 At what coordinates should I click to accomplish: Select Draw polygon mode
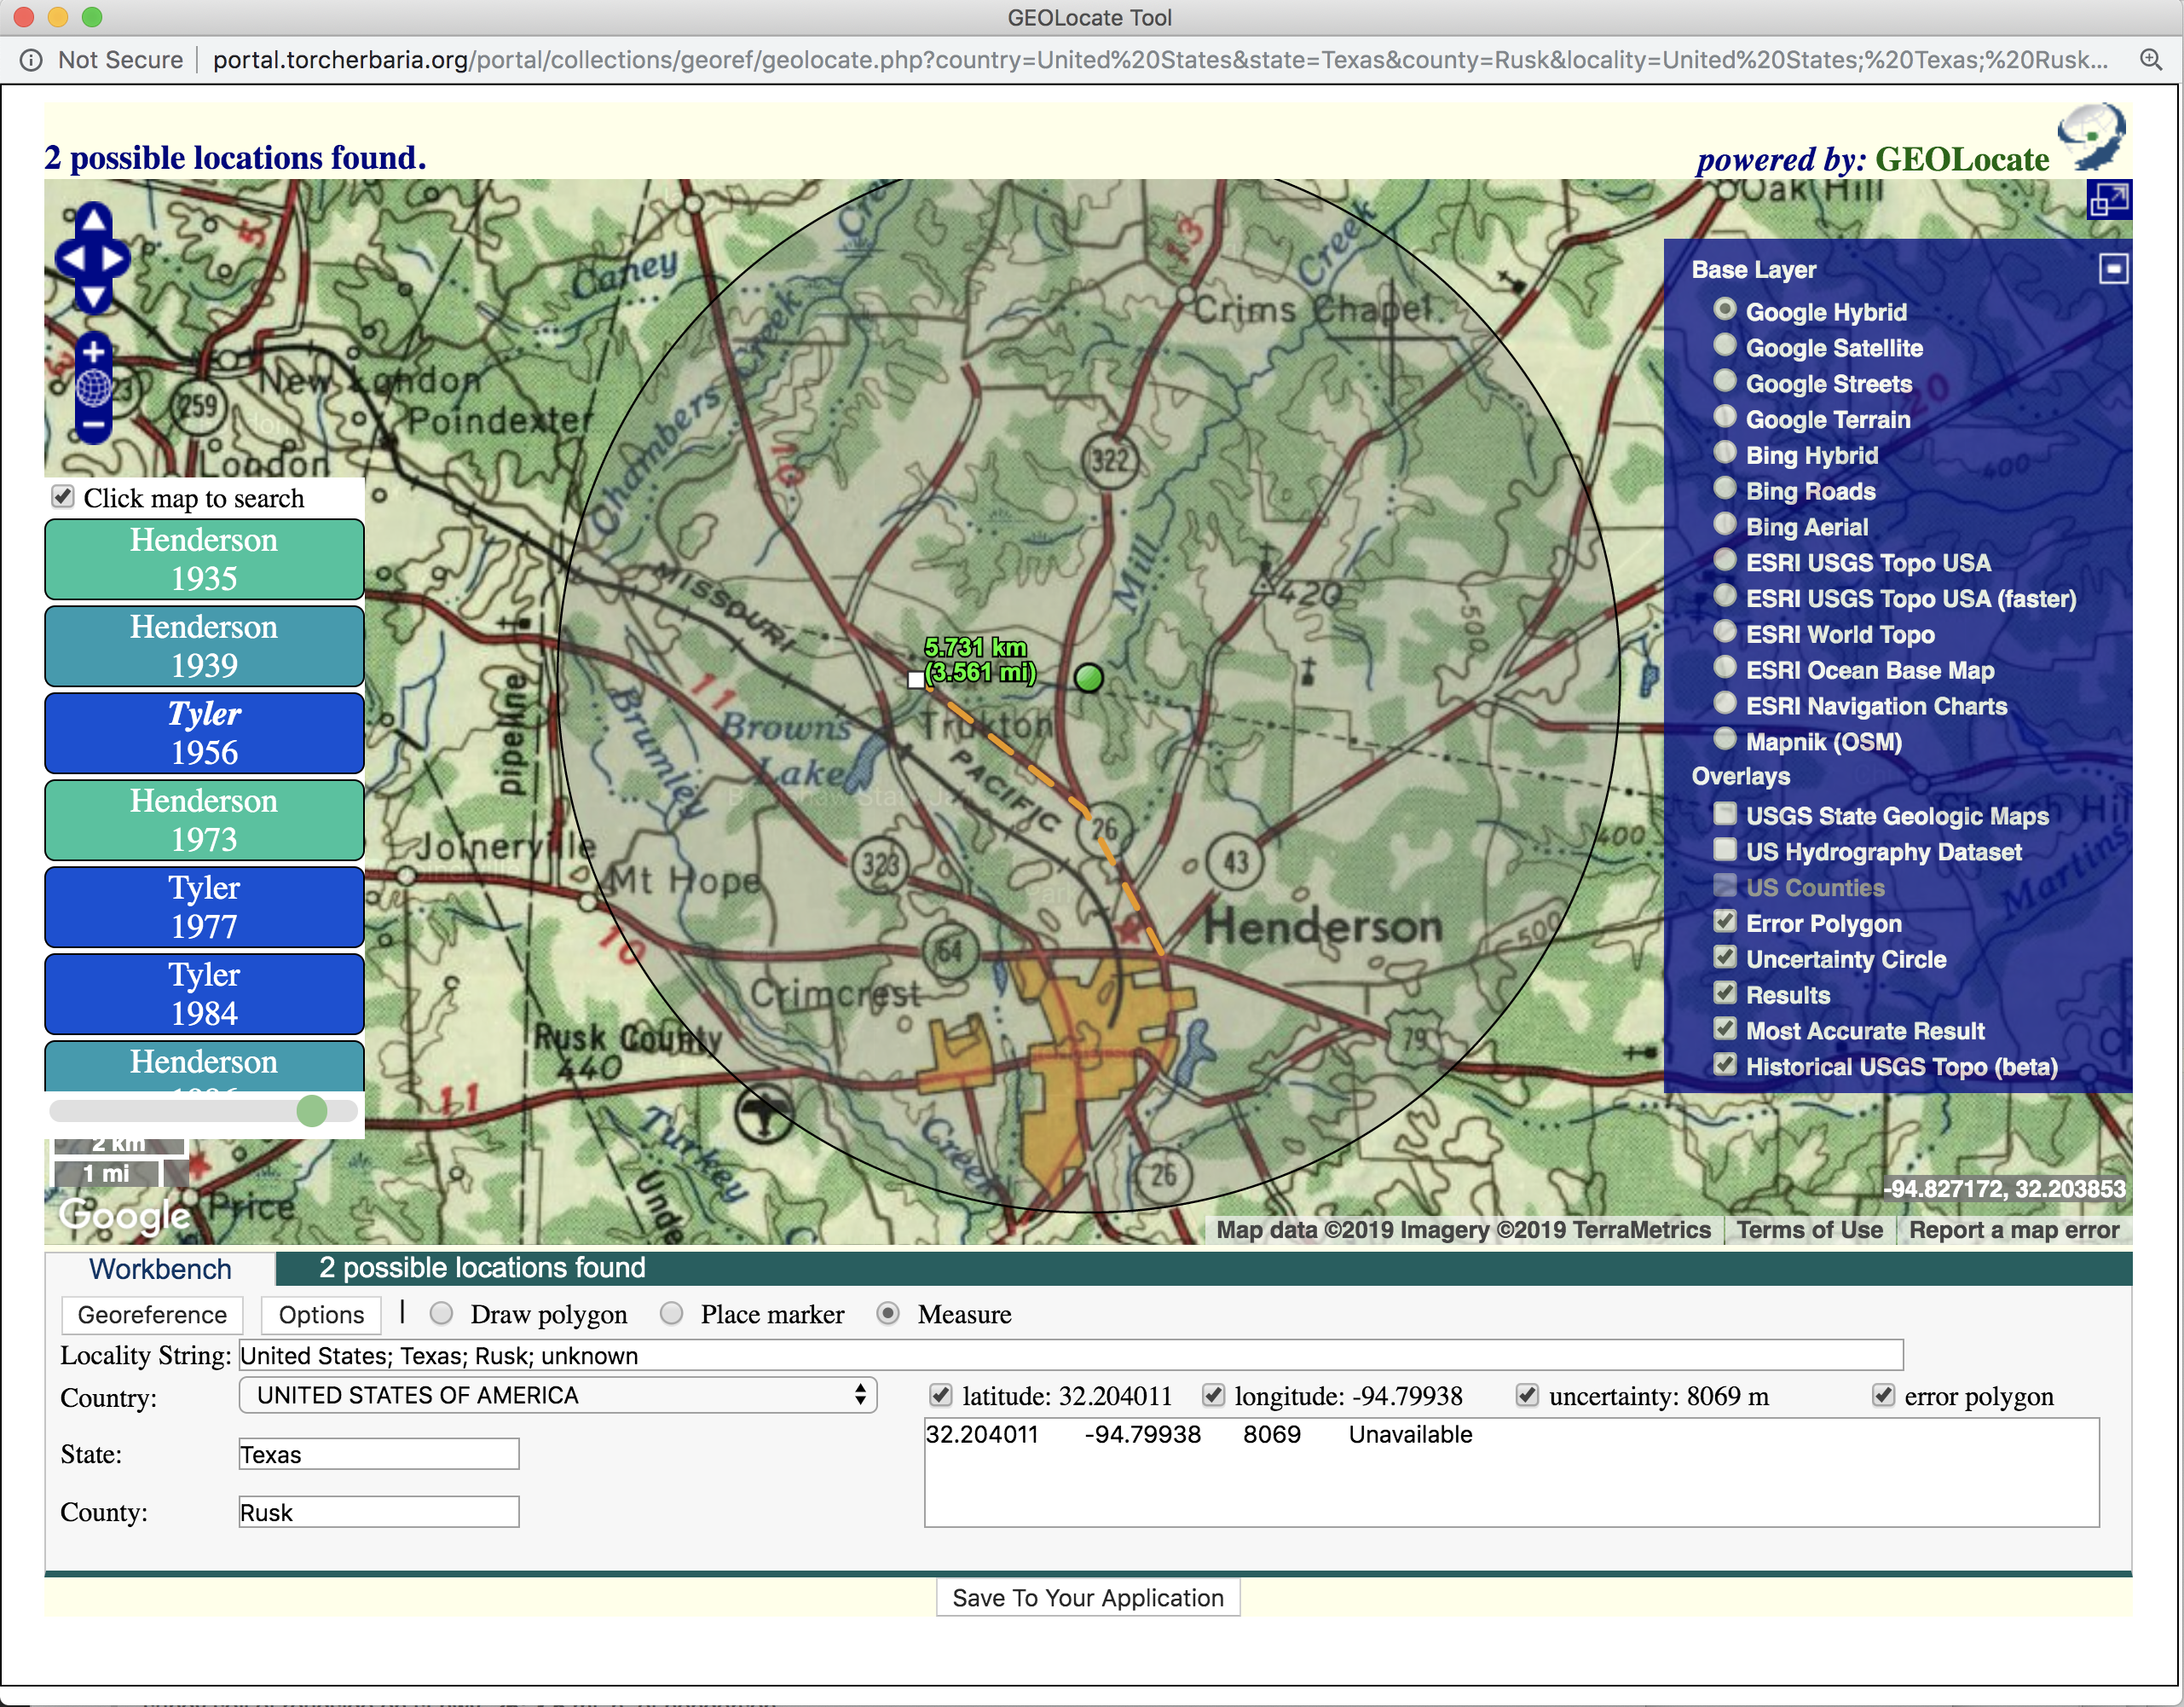tap(441, 1314)
